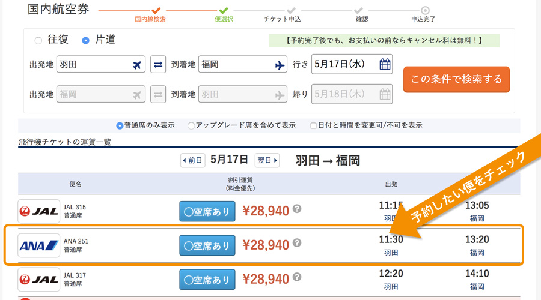Click the help icon beside ANA 251 fare

(297, 244)
